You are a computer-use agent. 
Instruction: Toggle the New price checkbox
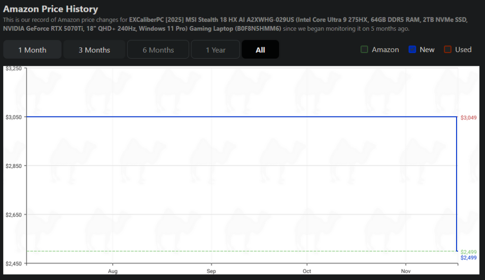[412, 50]
